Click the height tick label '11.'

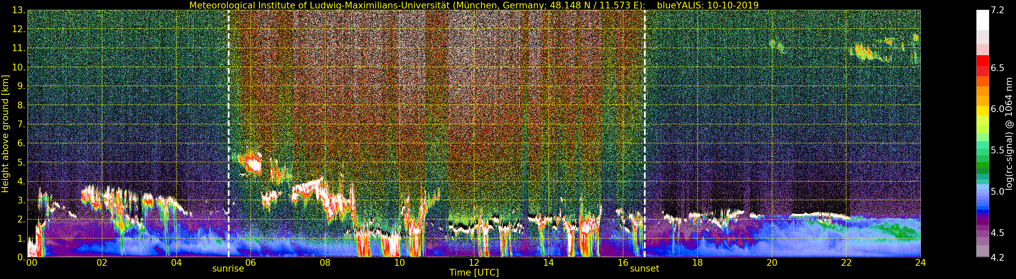click(19, 48)
